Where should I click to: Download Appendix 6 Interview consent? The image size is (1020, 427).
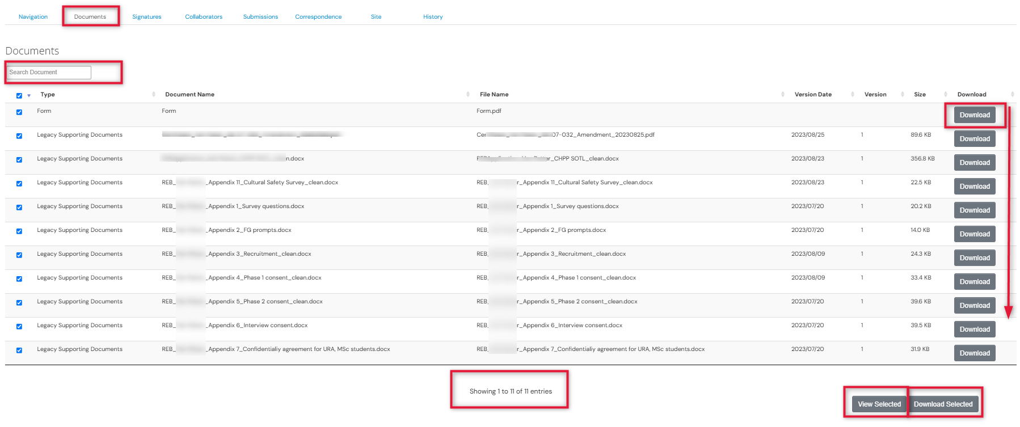975,329
